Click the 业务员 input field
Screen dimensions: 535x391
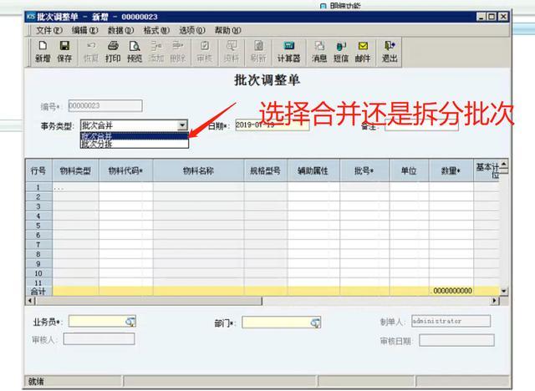pyautogui.click(x=102, y=322)
